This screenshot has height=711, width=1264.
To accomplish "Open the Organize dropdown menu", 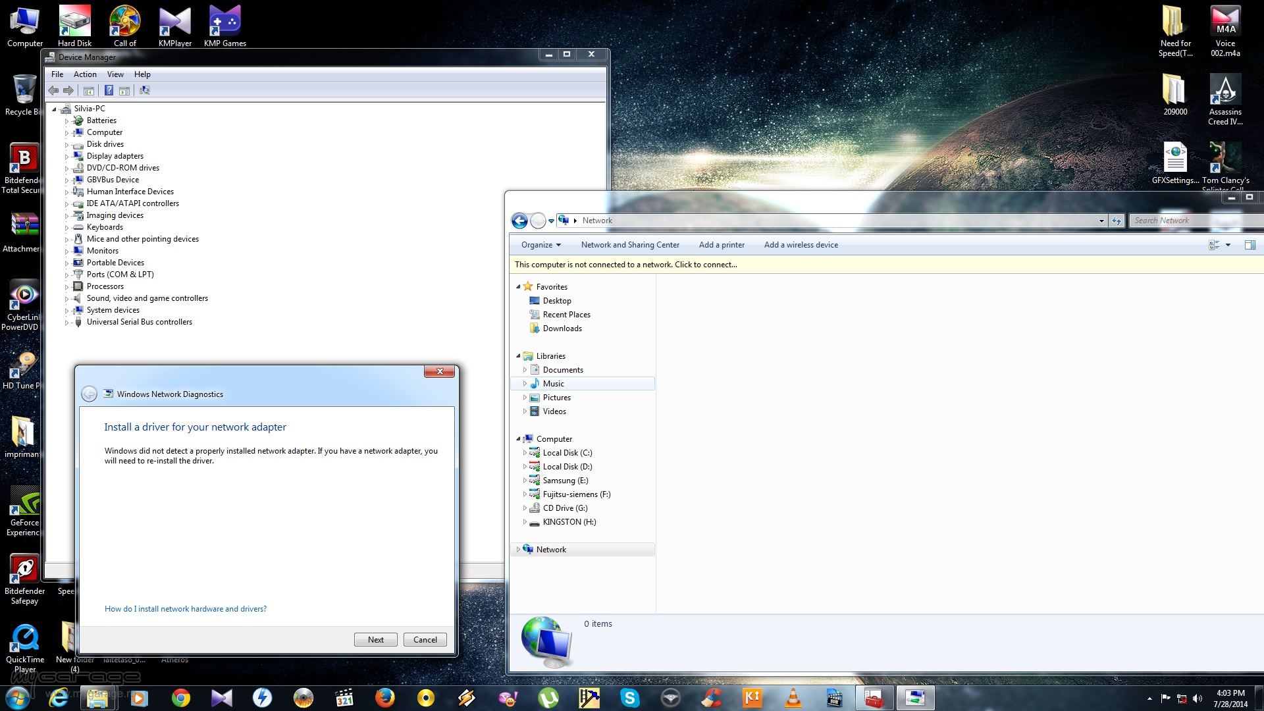I will click(x=540, y=245).
